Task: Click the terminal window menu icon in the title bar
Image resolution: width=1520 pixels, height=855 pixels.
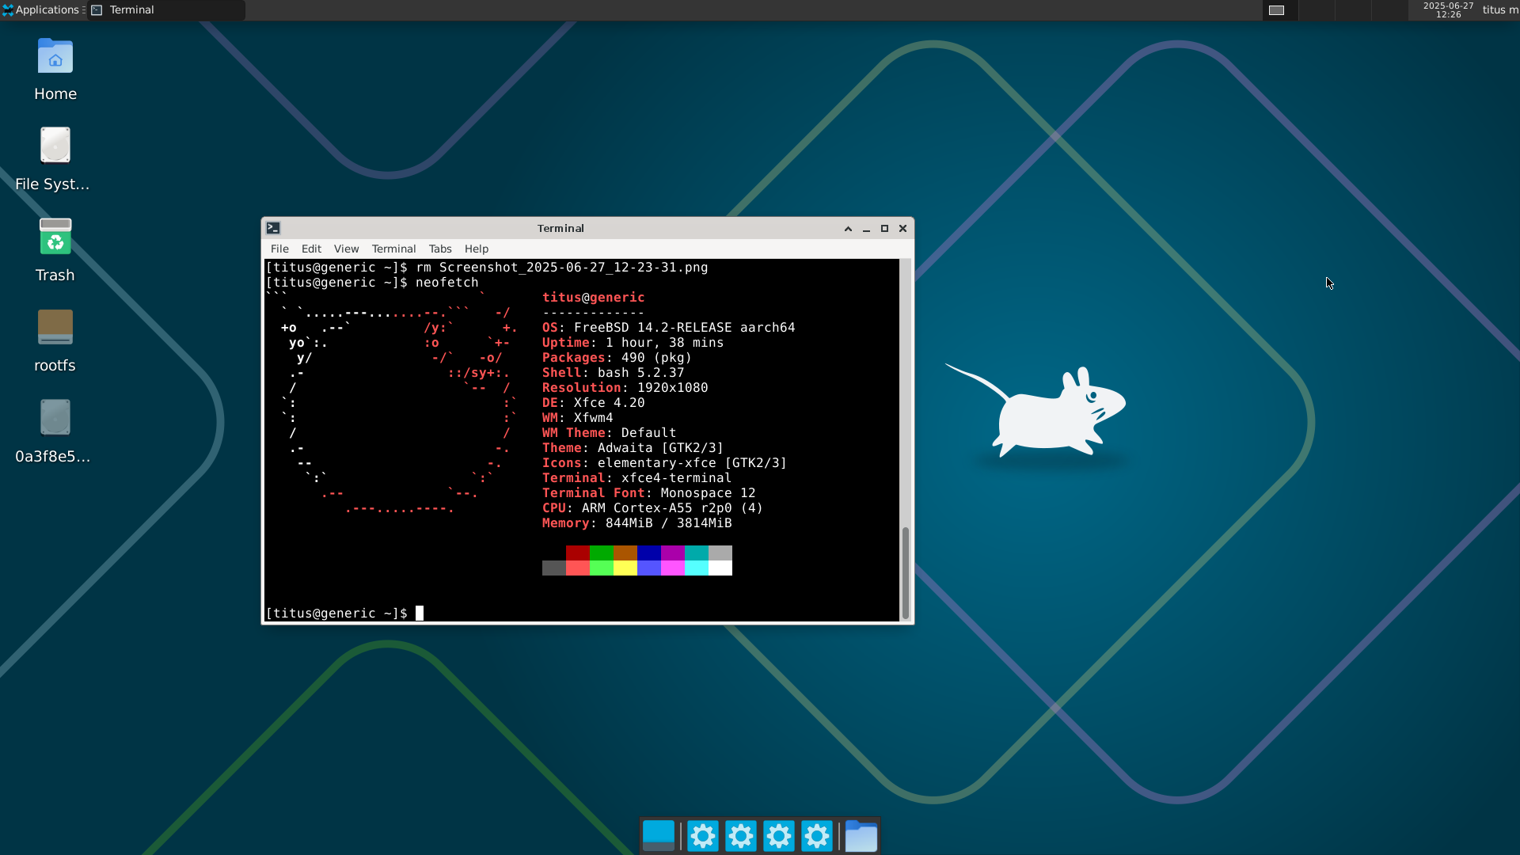Action: pos(273,228)
